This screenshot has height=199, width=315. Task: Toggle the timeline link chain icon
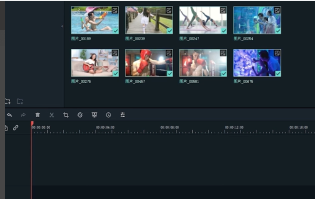tap(16, 127)
